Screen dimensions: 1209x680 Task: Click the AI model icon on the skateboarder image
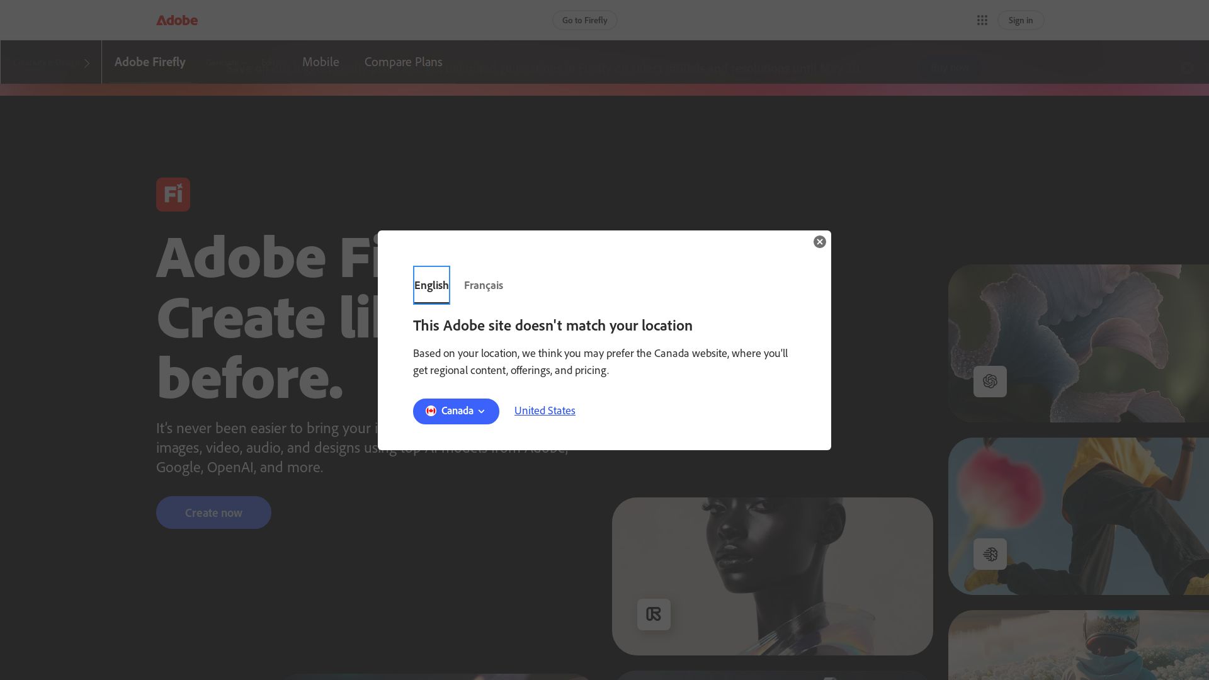coord(990,553)
